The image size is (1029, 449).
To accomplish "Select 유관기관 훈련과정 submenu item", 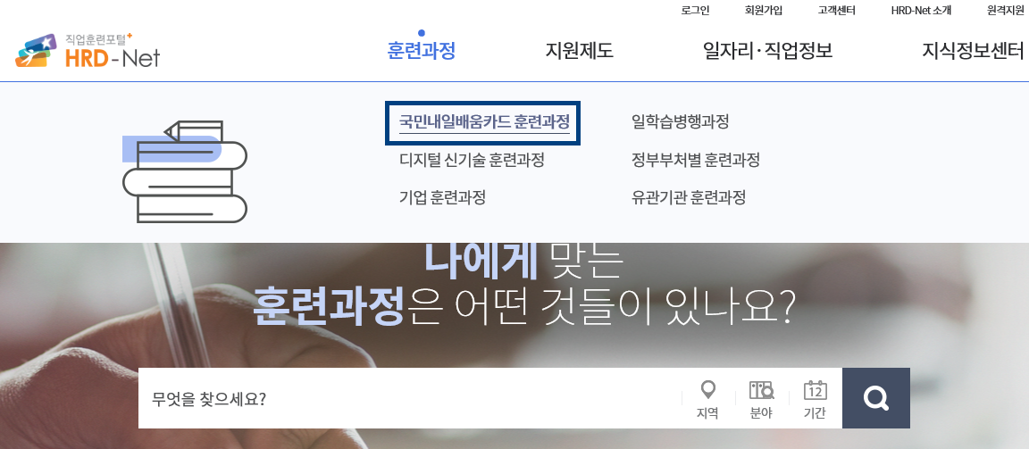I will tap(689, 197).
